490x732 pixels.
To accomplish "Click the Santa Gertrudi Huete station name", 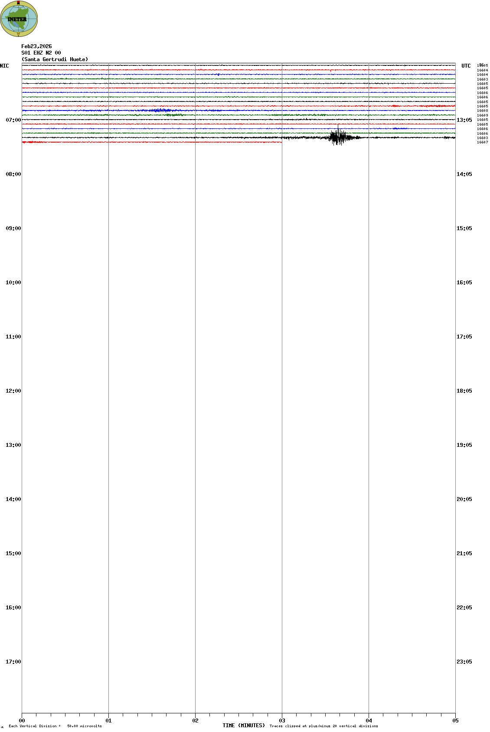I will point(55,59).
